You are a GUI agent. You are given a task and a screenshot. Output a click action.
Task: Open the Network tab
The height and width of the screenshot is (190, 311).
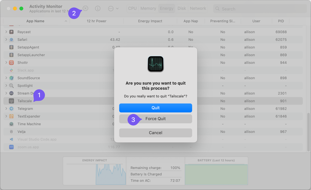coord(198,9)
